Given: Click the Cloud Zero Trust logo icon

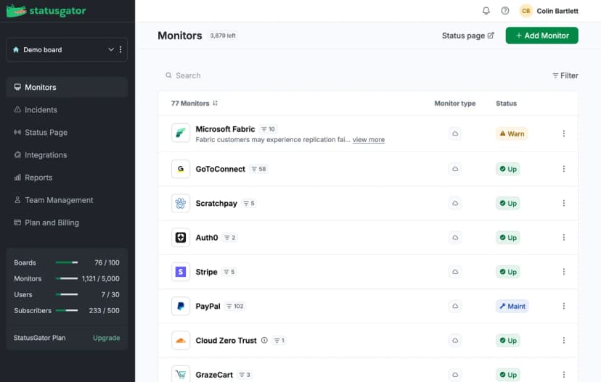Looking at the screenshot, I should point(181,340).
